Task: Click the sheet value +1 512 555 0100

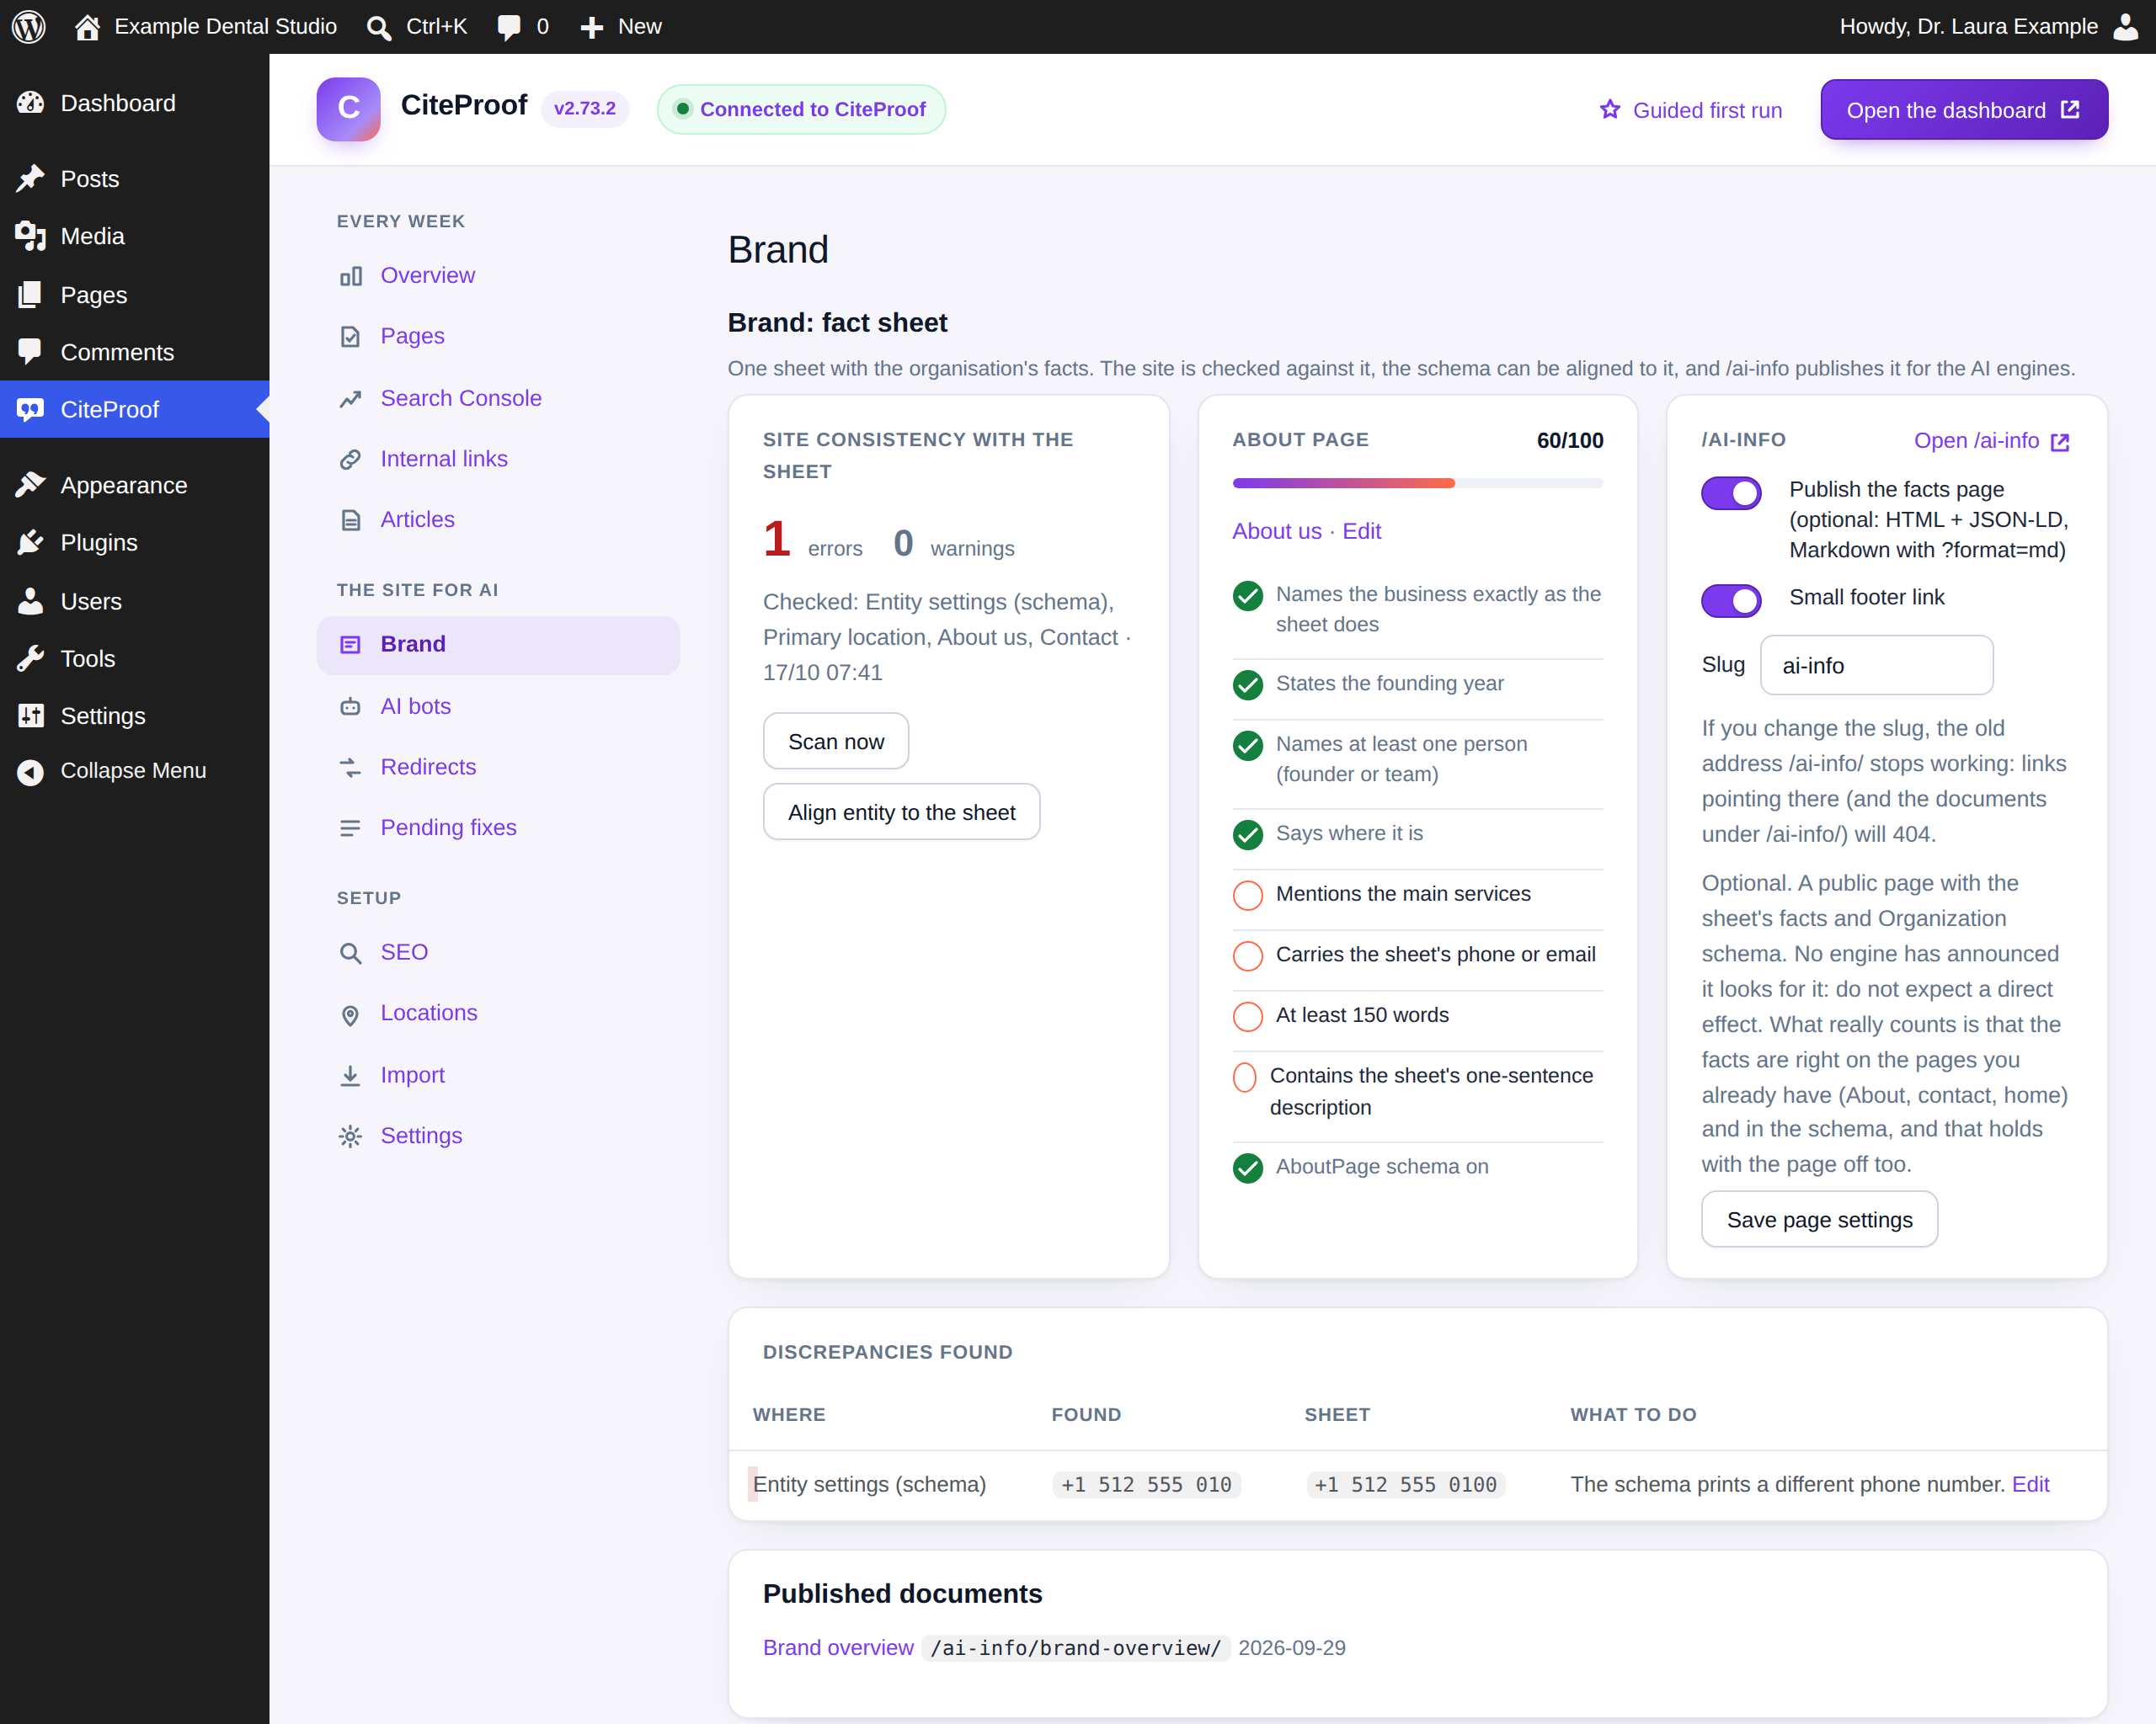Action: 1405,1484
